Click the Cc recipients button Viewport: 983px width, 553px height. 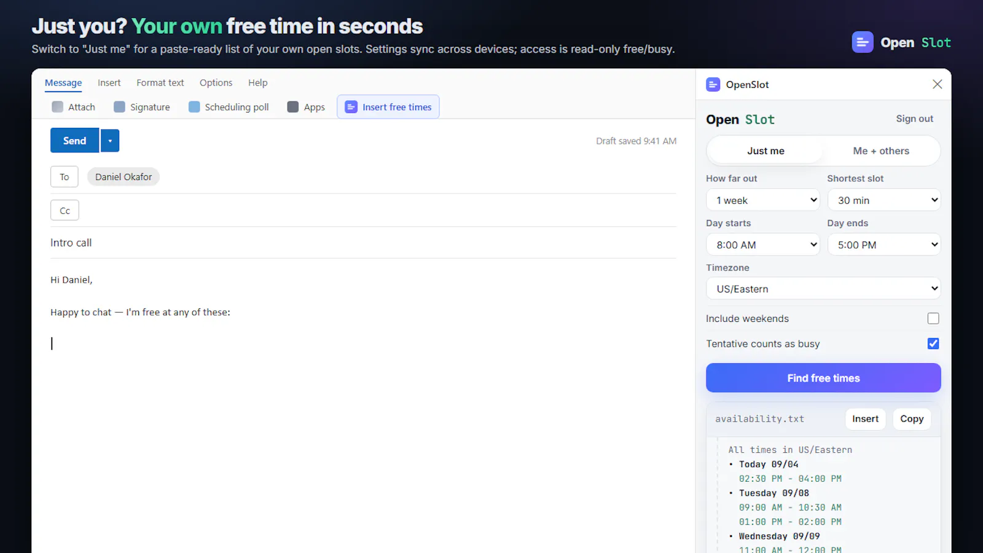coord(65,210)
